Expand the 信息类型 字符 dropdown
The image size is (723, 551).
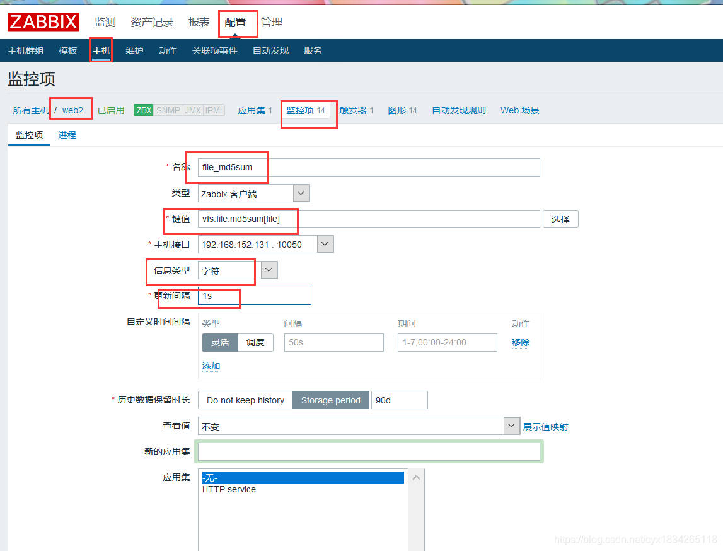238,270
